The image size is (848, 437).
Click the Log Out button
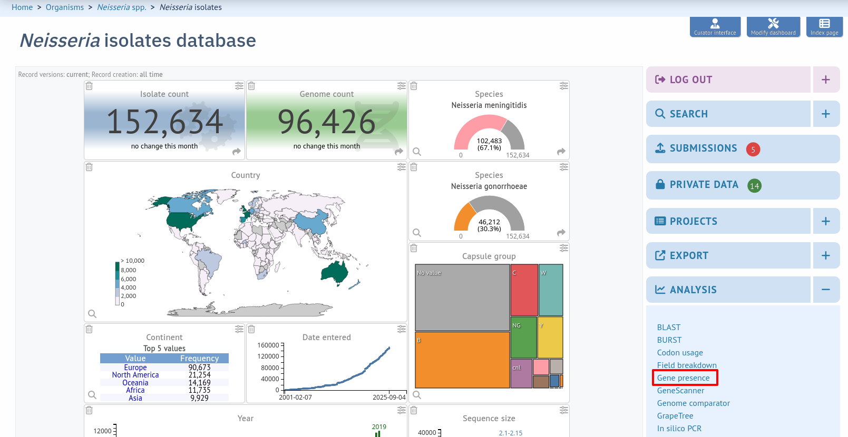click(x=728, y=80)
